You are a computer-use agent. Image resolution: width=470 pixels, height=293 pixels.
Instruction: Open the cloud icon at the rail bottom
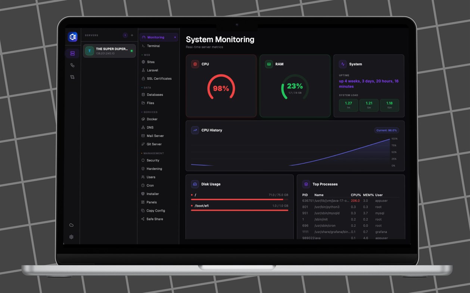71,225
